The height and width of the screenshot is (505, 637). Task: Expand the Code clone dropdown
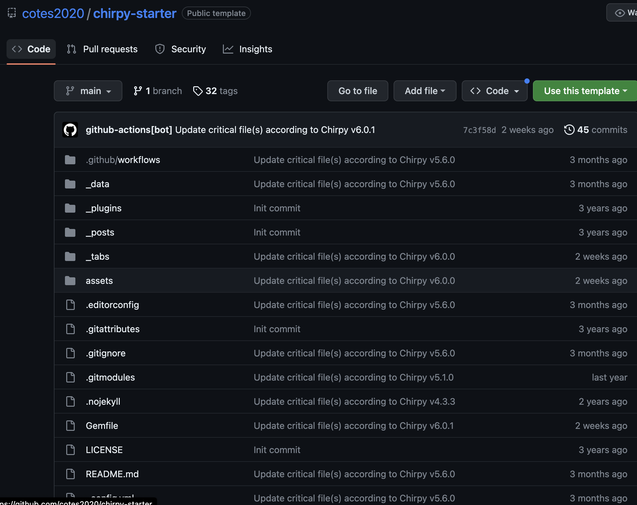(x=495, y=91)
